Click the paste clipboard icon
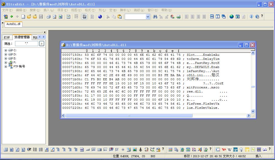 pos(119,17)
